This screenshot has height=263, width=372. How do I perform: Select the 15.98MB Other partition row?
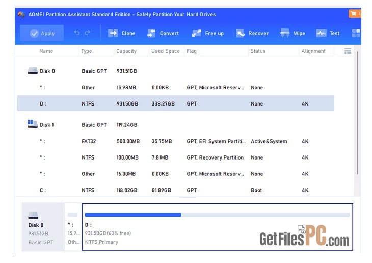[x=176, y=88]
